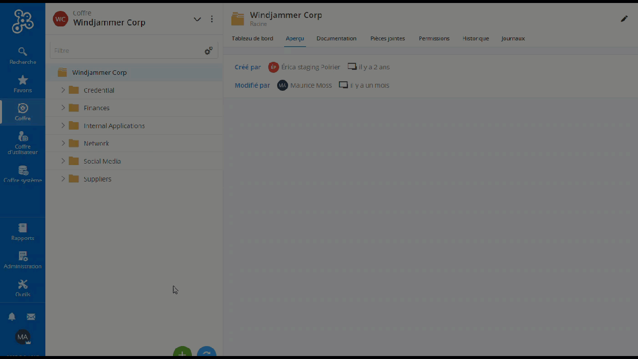638x359 pixels.
Task: Click the notifications bell icon
Action: tap(12, 317)
